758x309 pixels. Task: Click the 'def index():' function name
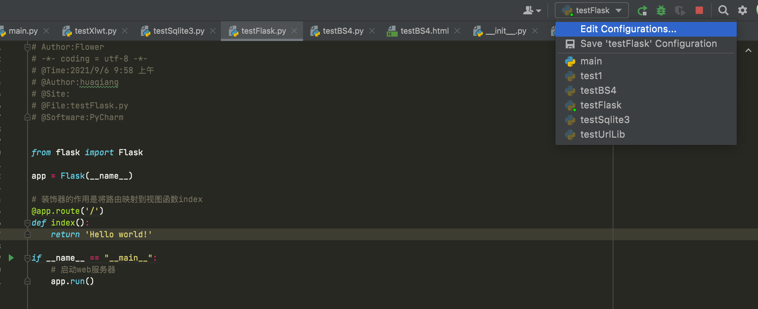(x=63, y=223)
